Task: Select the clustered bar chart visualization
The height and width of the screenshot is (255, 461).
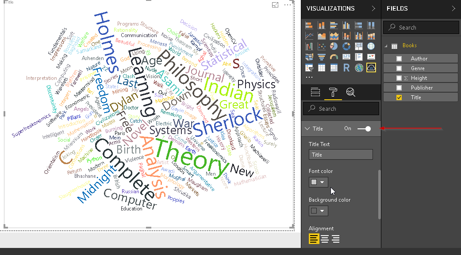Action: click(x=334, y=26)
